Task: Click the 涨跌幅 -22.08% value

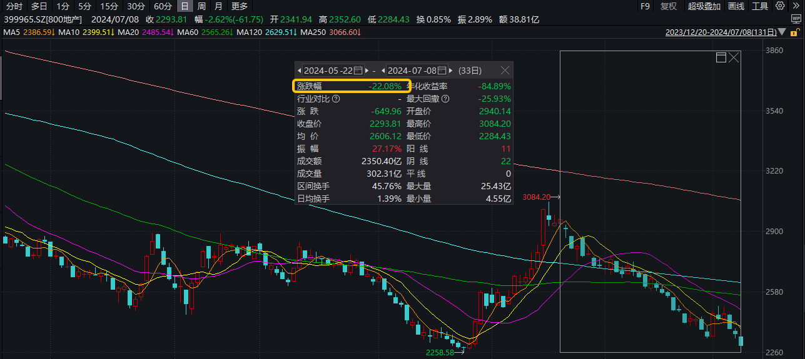Action: click(x=385, y=86)
